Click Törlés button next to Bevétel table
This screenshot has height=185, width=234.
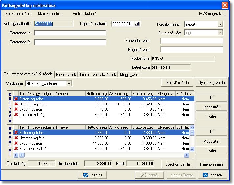(x=212, y=150)
